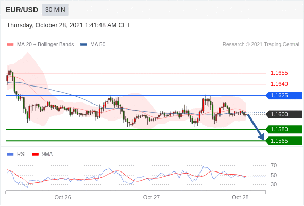The image size is (304, 206).
Task: Select the EUR/USD pair title
Action: (x=22, y=10)
